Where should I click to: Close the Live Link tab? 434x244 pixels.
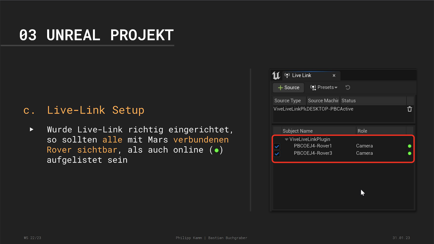(x=334, y=76)
